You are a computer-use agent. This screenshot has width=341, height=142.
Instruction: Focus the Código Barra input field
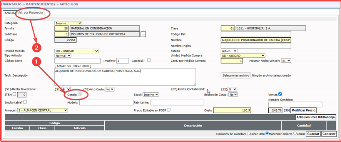click(78, 61)
